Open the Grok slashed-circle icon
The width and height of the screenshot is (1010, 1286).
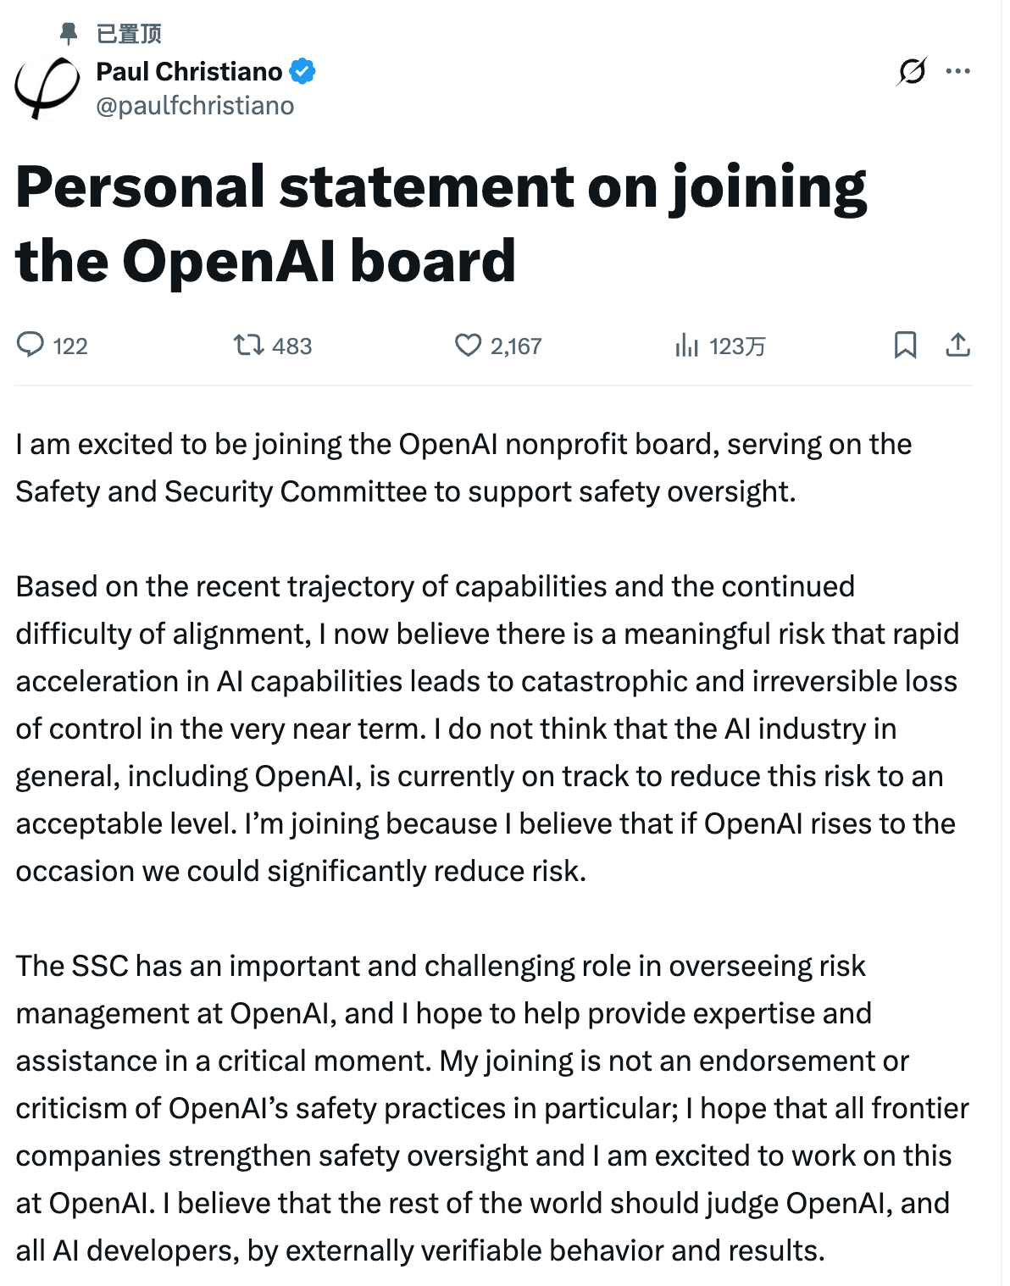pos(912,71)
